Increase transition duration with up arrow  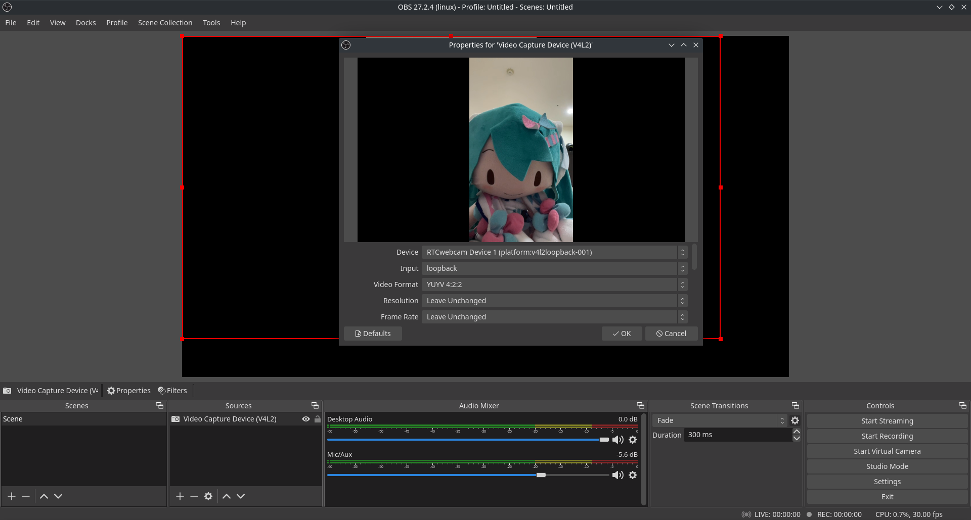tap(797, 432)
